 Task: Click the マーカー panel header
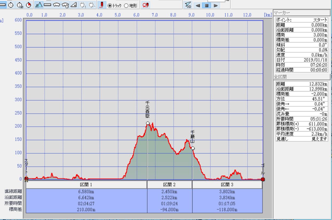coord(302,13)
